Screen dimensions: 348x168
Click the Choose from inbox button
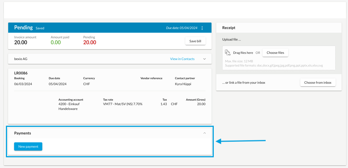(x=318, y=83)
